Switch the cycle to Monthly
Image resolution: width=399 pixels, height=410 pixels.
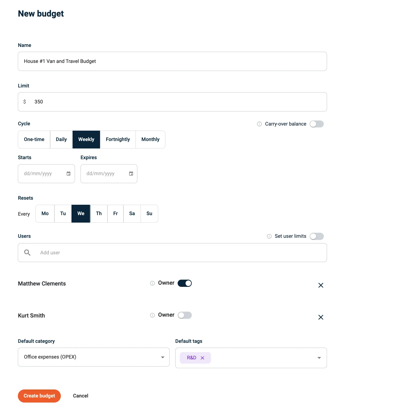click(150, 139)
